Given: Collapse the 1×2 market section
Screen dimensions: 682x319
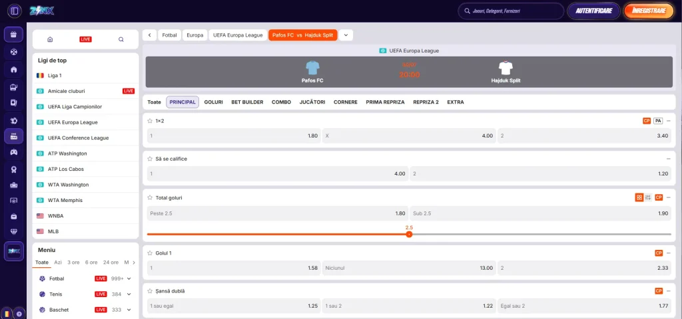Looking at the screenshot, I should coord(669,121).
